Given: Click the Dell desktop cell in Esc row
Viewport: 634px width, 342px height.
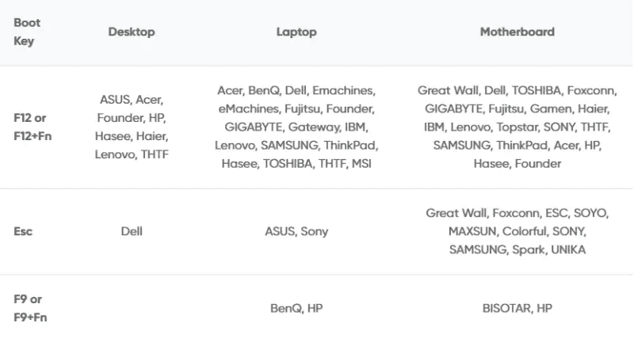Looking at the screenshot, I should coord(132,231).
